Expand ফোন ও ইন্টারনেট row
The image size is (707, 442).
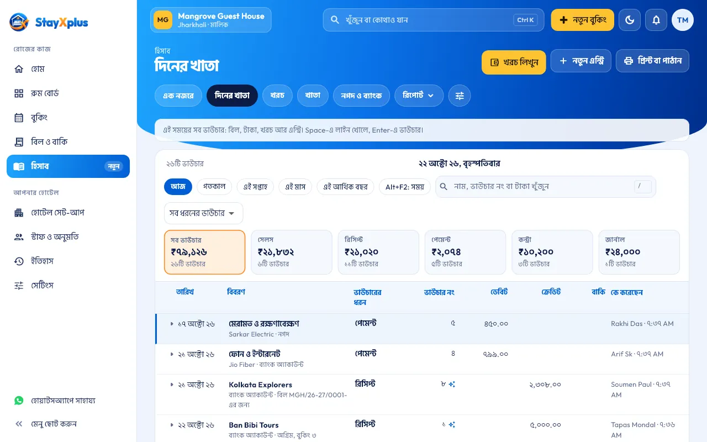point(172,354)
